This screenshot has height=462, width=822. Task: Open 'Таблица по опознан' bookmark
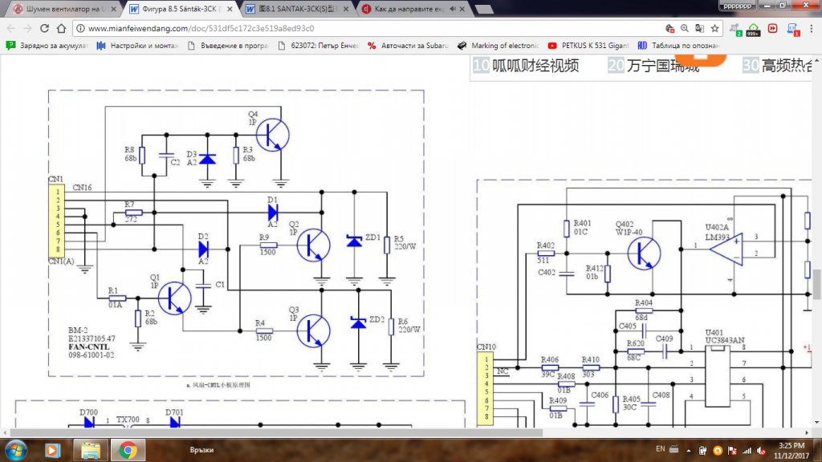point(678,46)
